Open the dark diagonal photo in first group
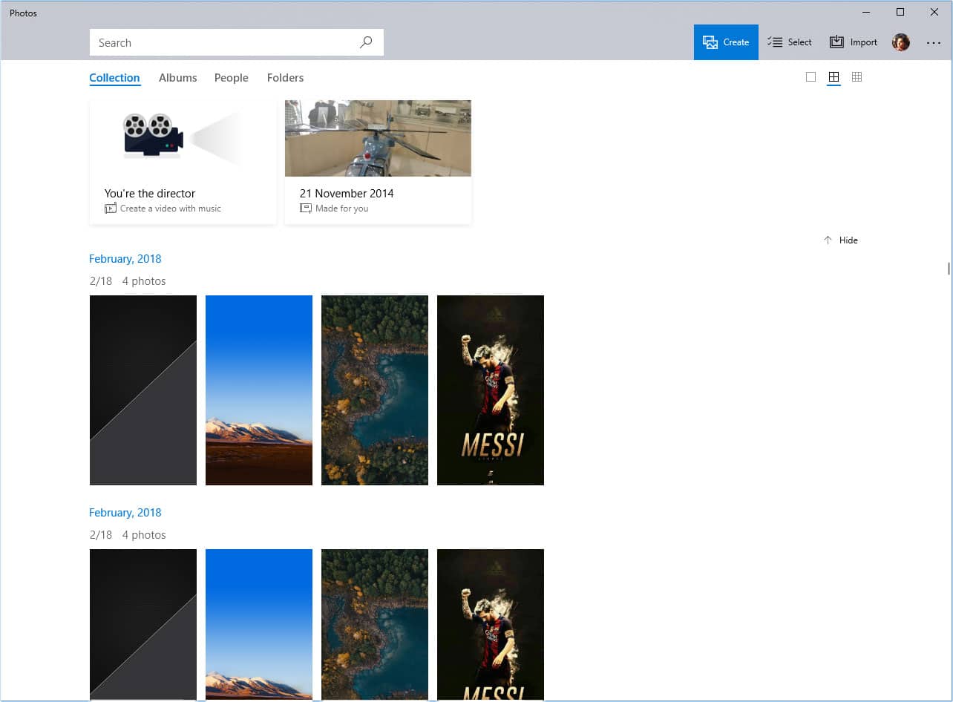953x702 pixels. [143, 390]
